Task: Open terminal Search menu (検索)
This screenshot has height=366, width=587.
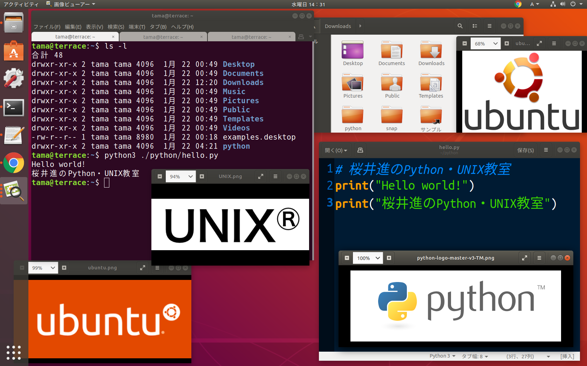Action: (x=116, y=27)
